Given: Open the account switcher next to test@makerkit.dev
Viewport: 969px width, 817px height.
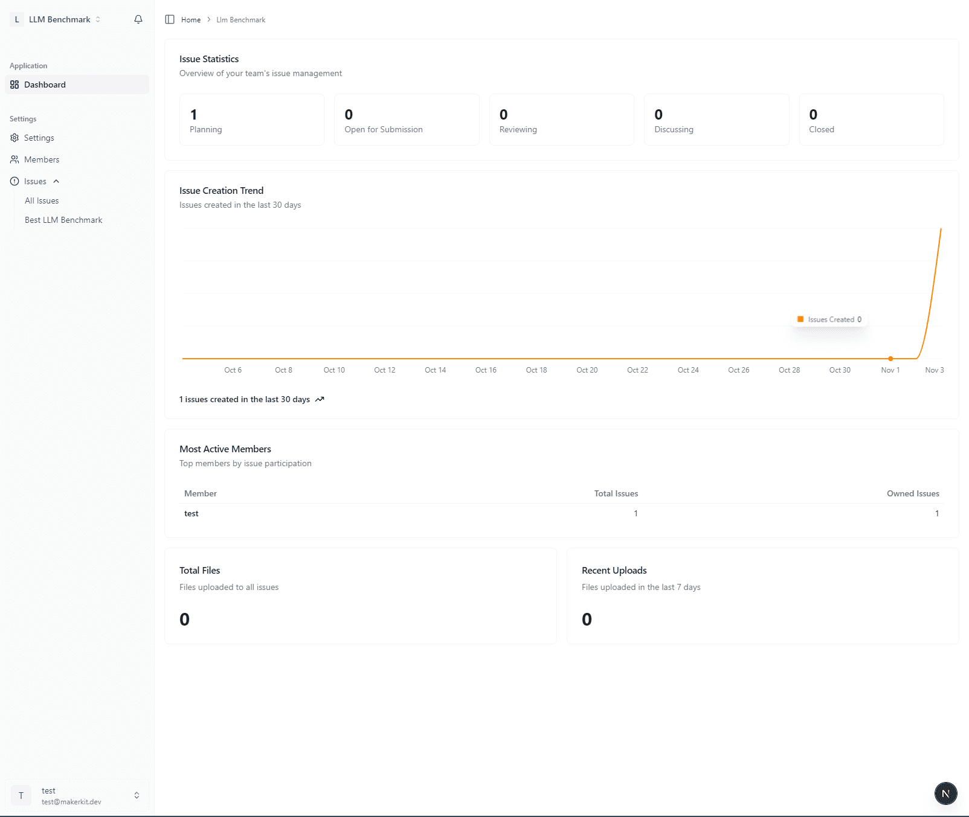Looking at the screenshot, I should [136, 795].
